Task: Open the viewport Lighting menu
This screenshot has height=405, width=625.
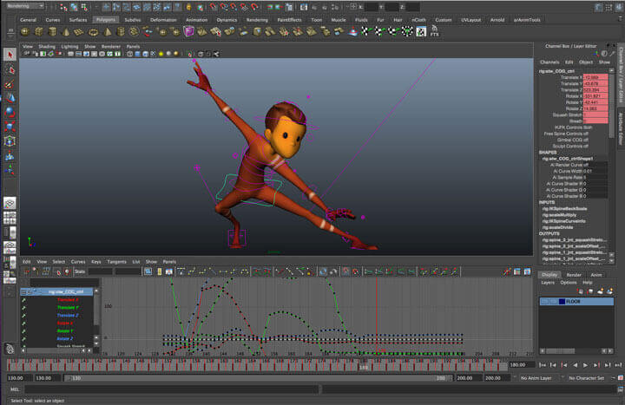Action: tap(69, 46)
